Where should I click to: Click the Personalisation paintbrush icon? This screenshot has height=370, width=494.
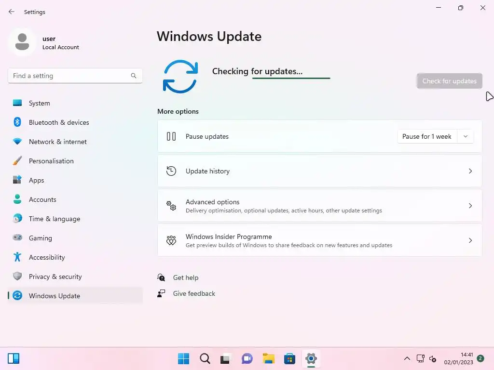click(x=17, y=161)
